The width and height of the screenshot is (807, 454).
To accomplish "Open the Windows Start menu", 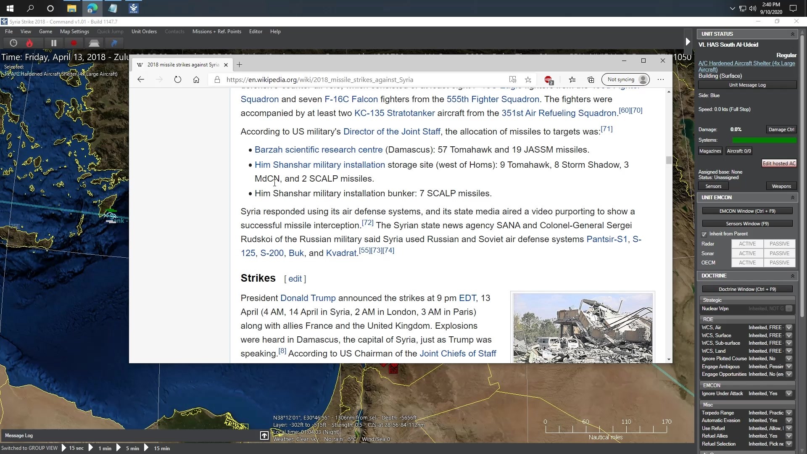I will pos(10,8).
